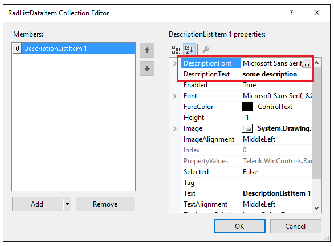Viewport: 334px width, 246px height.
Task: Click the Text property name
Action: pos(189,193)
